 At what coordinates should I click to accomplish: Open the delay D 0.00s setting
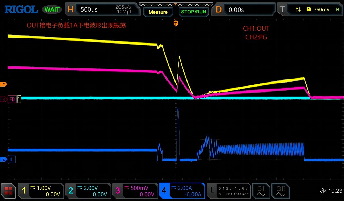[245, 10]
